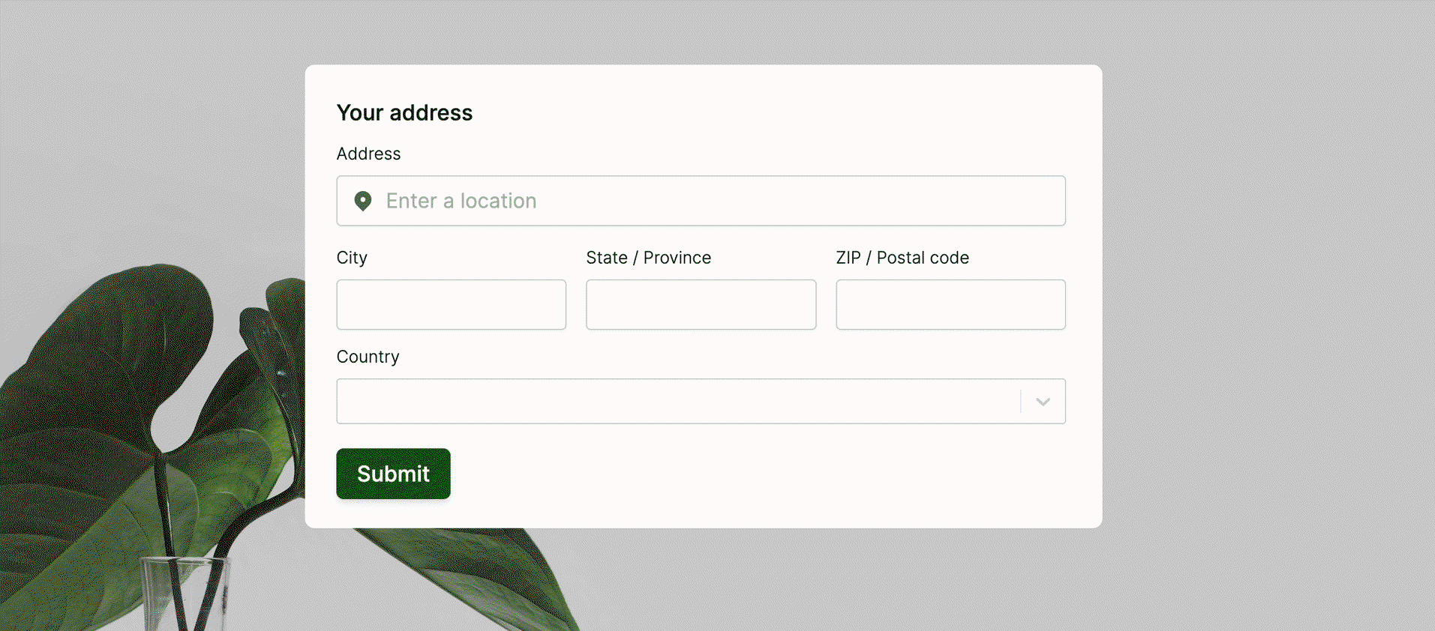Expand Country list via chevron arrow

point(1043,402)
